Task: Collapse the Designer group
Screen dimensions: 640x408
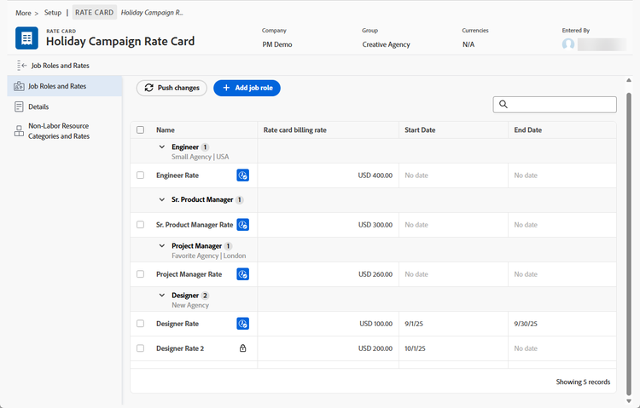Action: pos(162,296)
